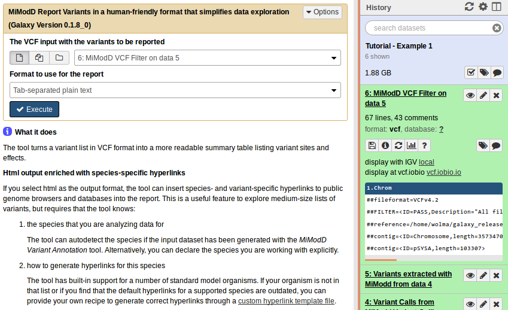Delete dataset 6 from history
Image resolution: width=508 pixels, height=310 pixels.
[x=496, y=95]
